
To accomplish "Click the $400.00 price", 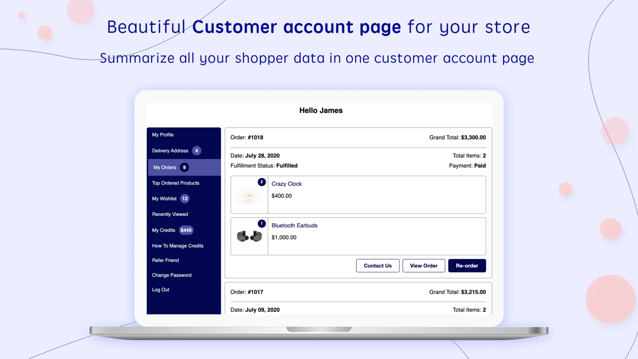I will (x=282, y=196).
